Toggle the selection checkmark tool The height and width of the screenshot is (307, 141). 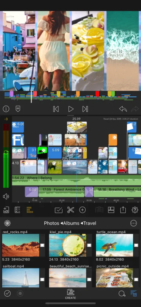(58, 210)
